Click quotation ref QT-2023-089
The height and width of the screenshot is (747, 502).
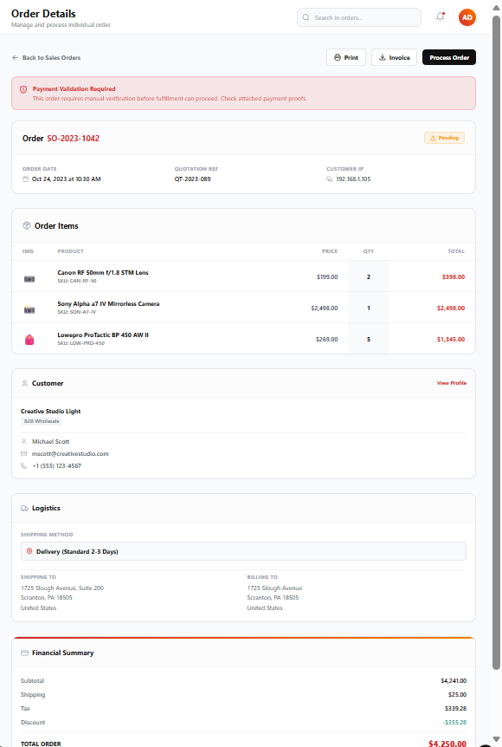pyautogui.click(x=192, y=179)
